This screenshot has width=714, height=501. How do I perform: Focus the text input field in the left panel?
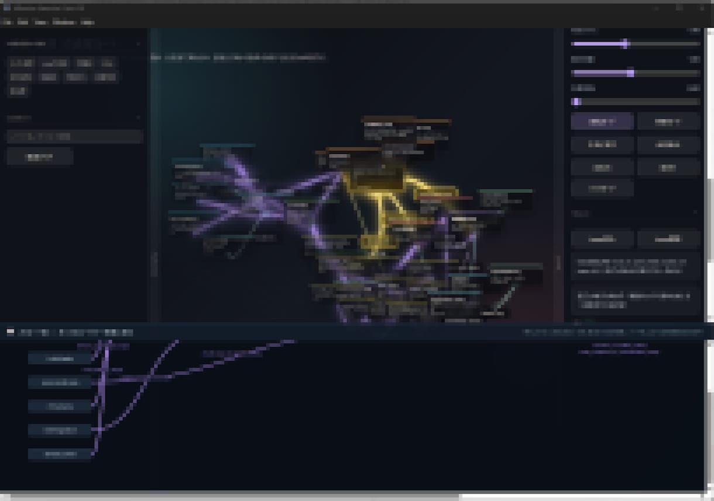coord(75,136)
